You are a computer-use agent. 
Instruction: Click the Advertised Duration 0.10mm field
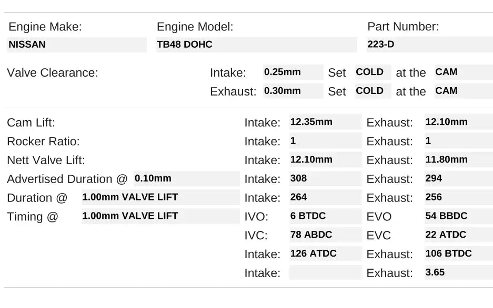click(186, 178)
